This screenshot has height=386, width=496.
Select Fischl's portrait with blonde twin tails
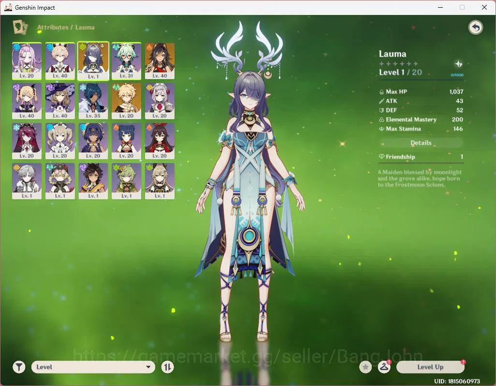coord(27,101)
